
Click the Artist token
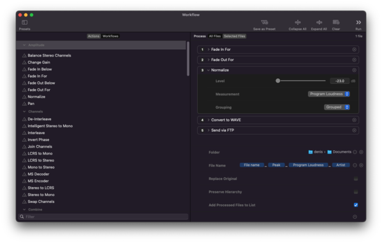(x=341, y=165)
